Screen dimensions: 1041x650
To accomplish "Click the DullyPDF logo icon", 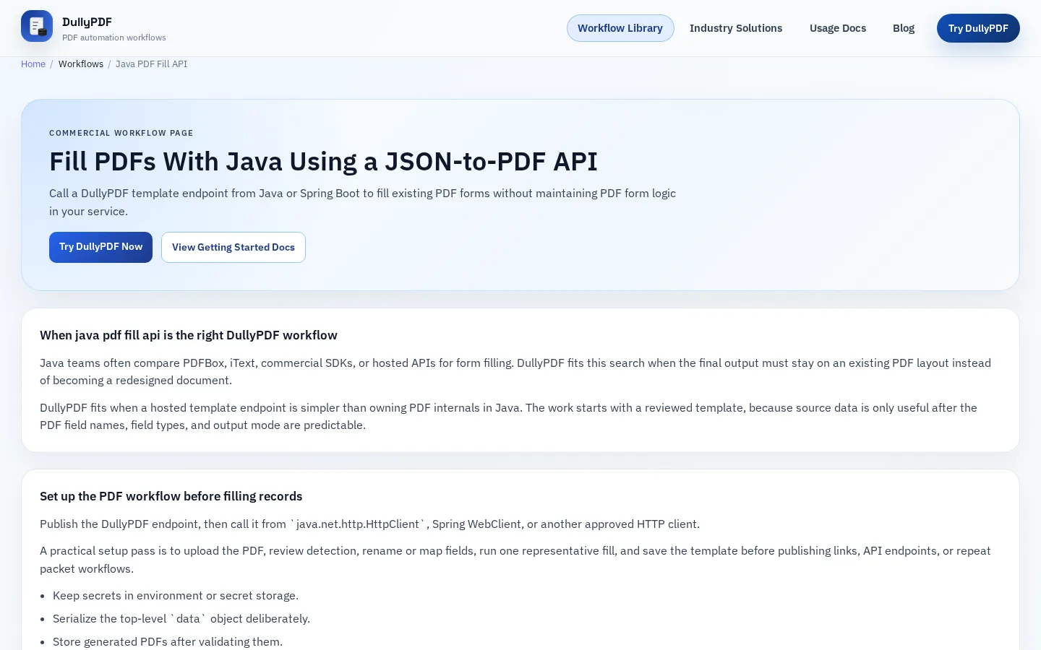I will 37,26.
